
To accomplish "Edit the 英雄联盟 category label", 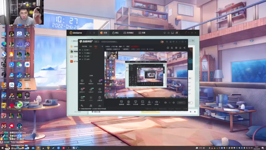I will (x=113, y=49).
